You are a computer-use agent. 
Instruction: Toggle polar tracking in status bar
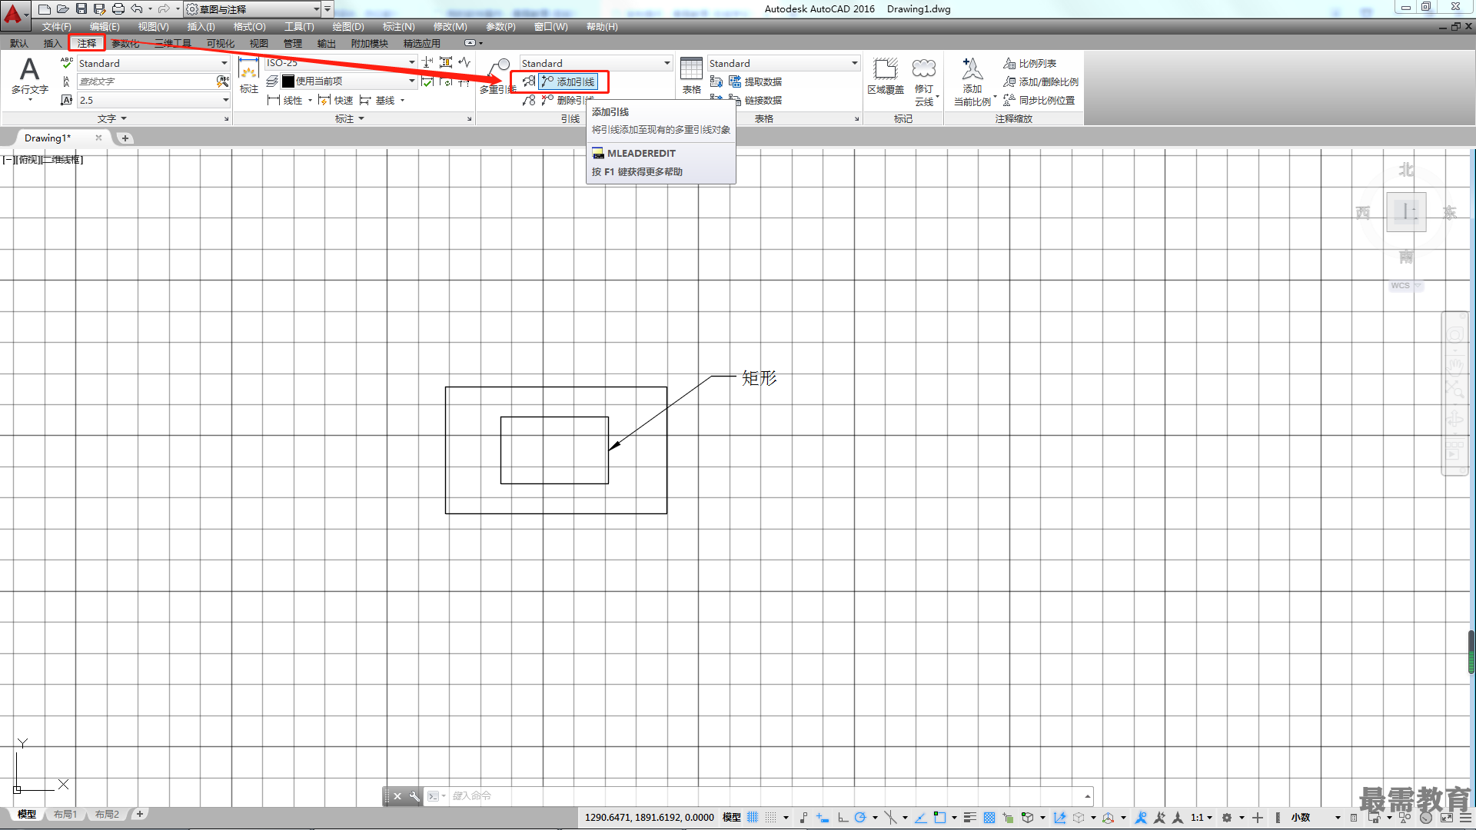[x=860, y=818]
